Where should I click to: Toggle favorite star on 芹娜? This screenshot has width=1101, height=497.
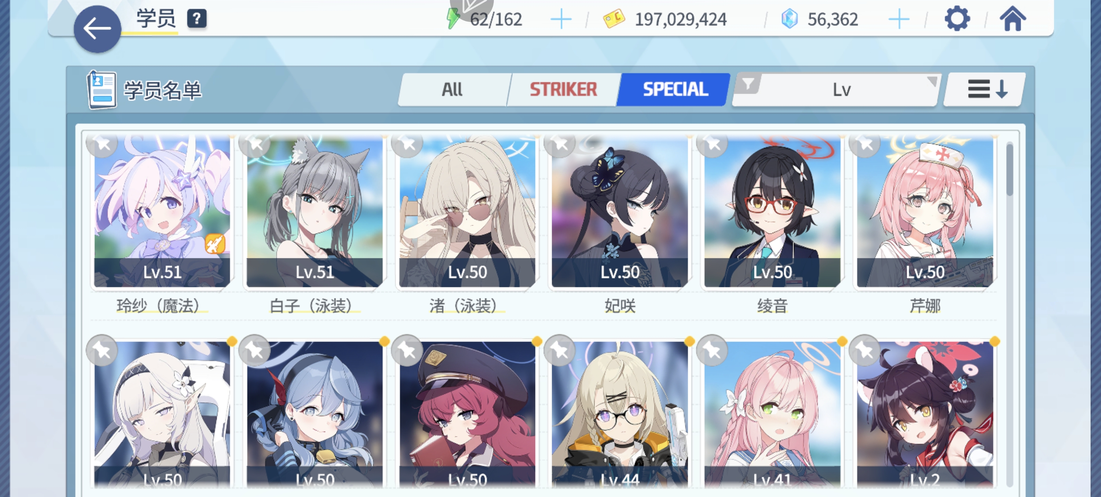pyautogui.click(x=865, y=144)
